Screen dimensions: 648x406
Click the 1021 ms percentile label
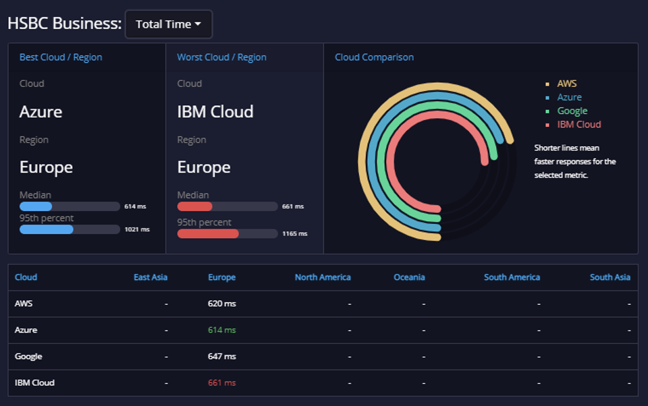pyautogui.click(x=137, y=230)
